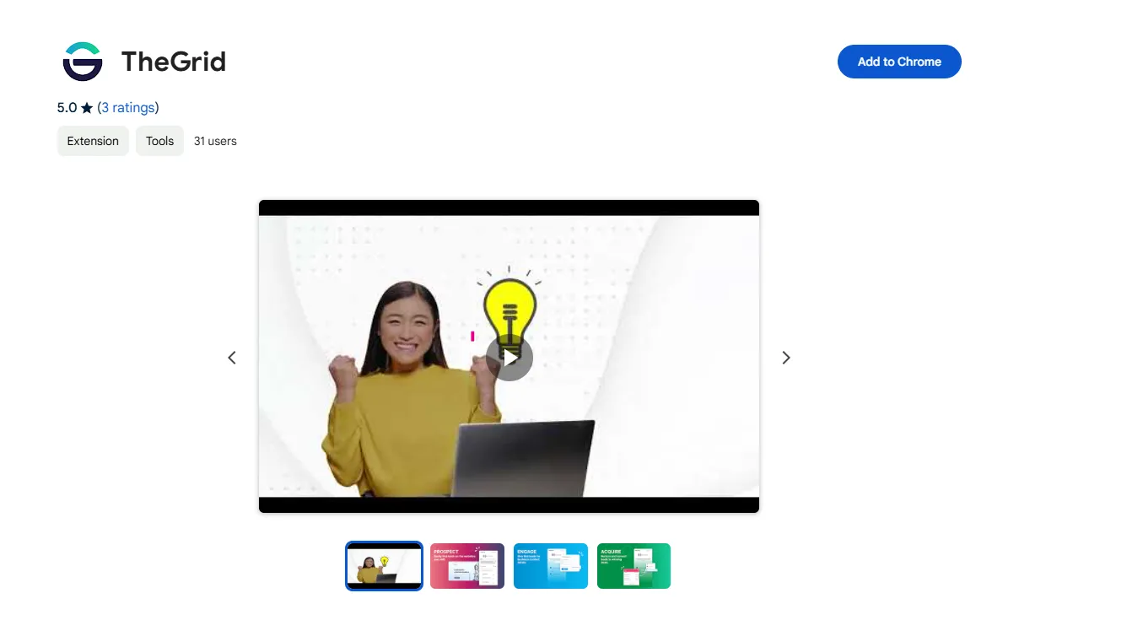Viewport: 1143px width, 620px height.
Task: Select the blue ENGAGE thumbnail
Action: 551,566
